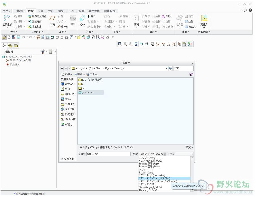Click the 元件界面 component interface icon
Screen dimensions: 256x197
[x=204, y=18]
